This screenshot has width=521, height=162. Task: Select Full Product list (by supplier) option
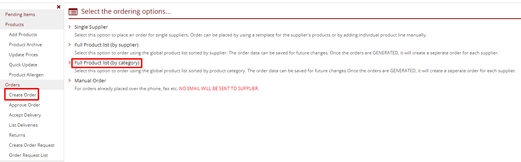pyautogui.click(x=106, y=45)
